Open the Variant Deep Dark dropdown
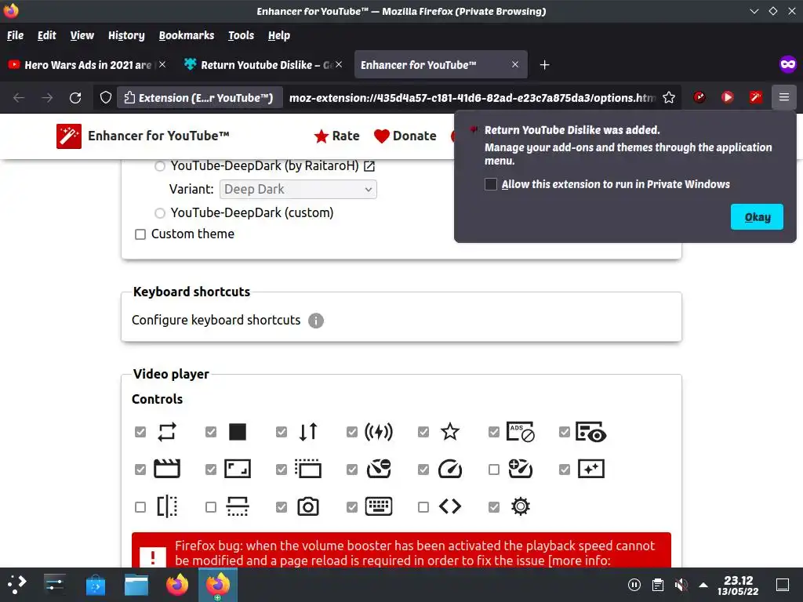The width and height of the screenshot is (803, 602). pos(298,190)
